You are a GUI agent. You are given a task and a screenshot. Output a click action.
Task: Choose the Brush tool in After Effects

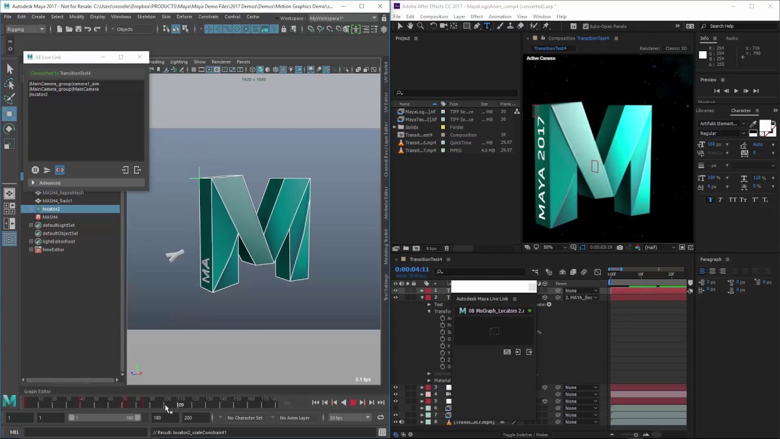[500, 26]
